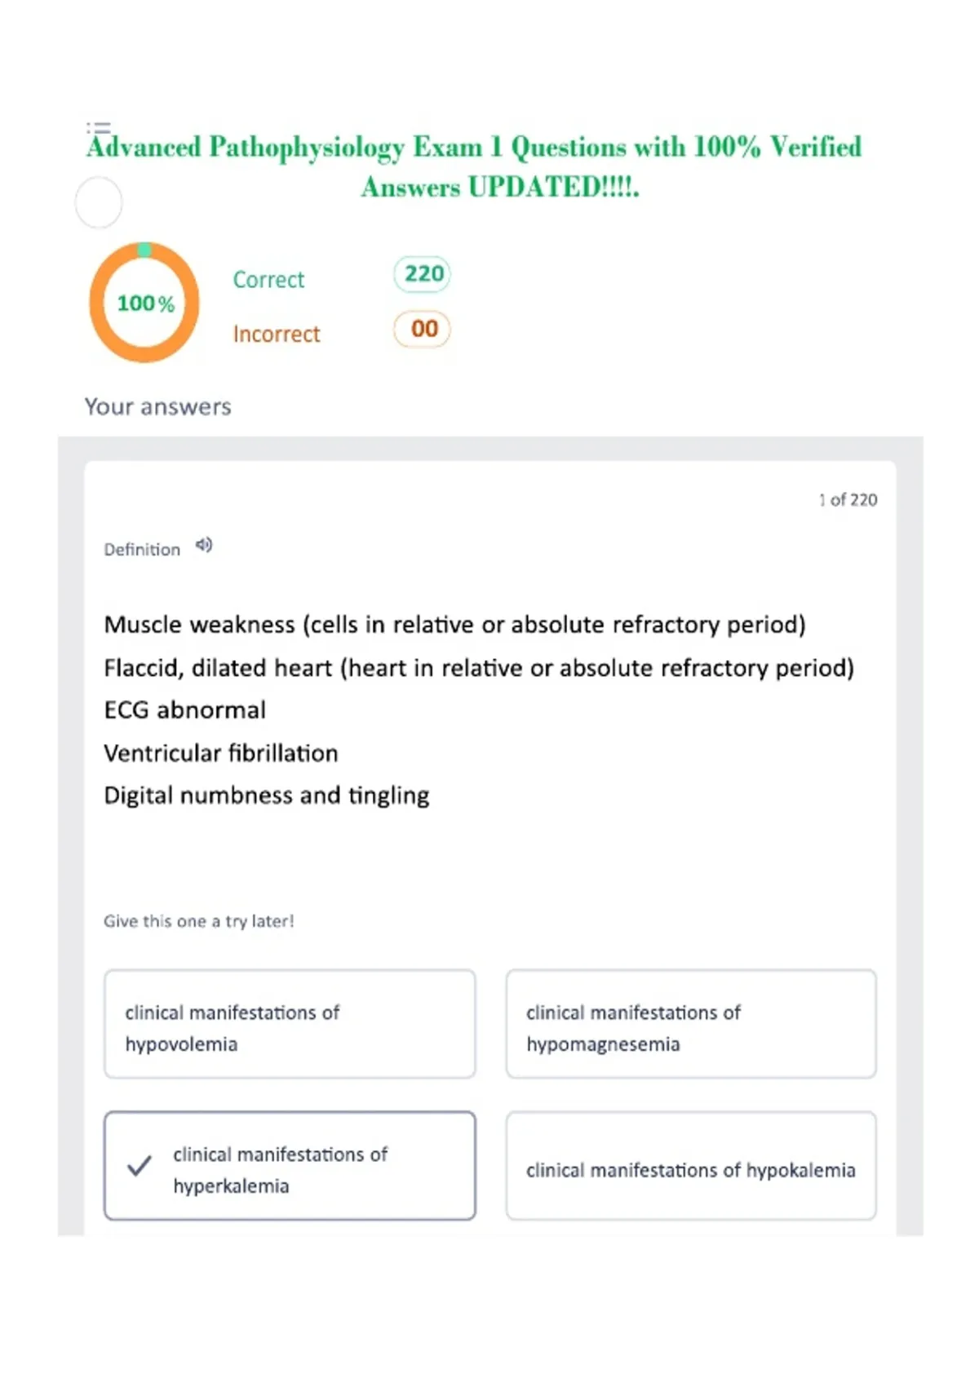The width and height of the screenshot is (979, 1387).
Task: Select clinical manifestations of hypovolemia option
Action: (x=290, y=1024)
